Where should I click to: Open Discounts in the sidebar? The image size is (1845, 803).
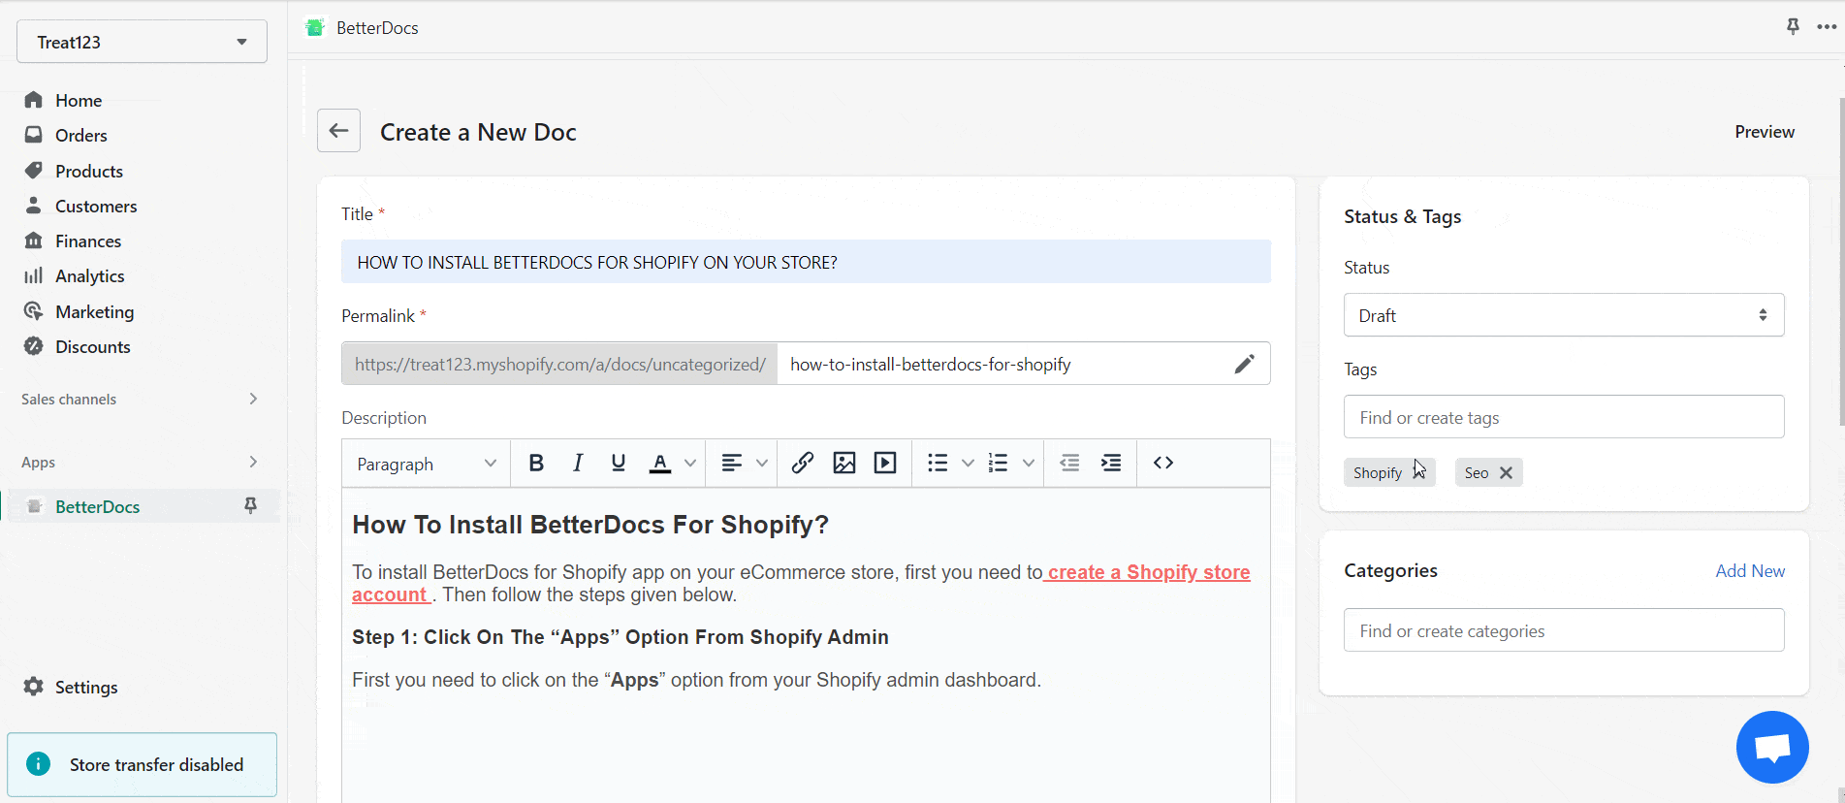coord(92,346)
